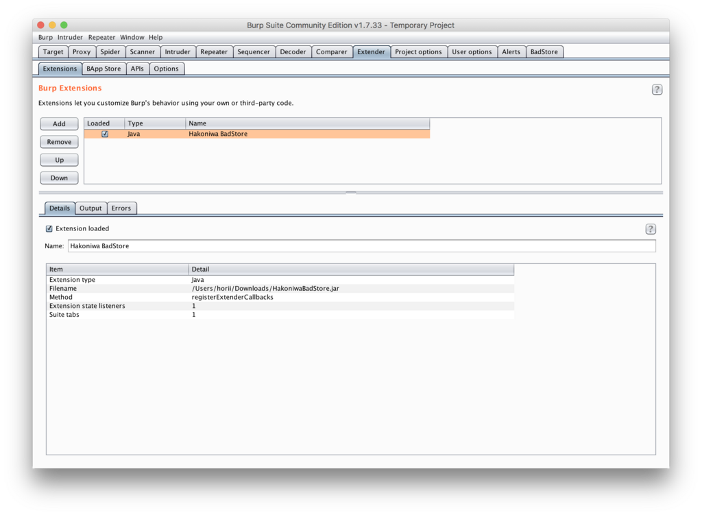Select the Extension state listeners row
Screen dimensions: 702x515
[280, 306]
